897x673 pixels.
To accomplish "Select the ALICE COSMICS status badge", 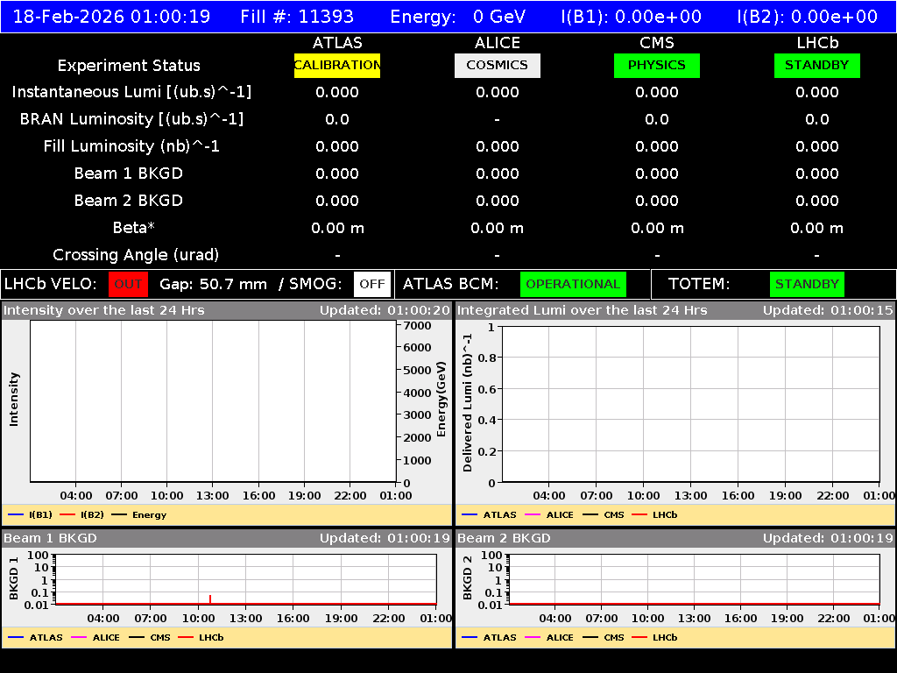I will 497,65.
